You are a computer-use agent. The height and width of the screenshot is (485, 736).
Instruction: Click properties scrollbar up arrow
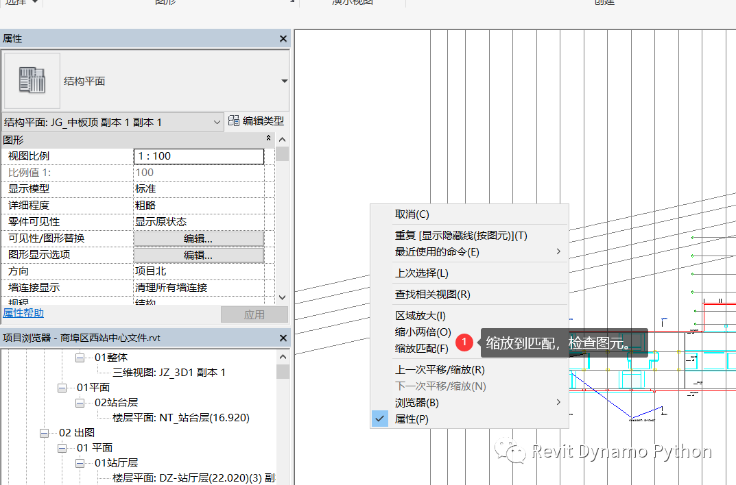click(282, 140)
